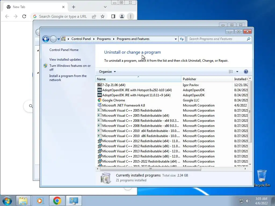The image size is (275, 206).
Task: Click Igor Pavlov publisher cell
Action: [191, 85]
